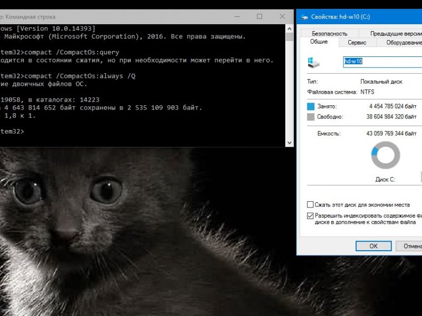Screen dimensions: 422x316
Task: Minimize the Командная строка window
Action: [237, 17]
